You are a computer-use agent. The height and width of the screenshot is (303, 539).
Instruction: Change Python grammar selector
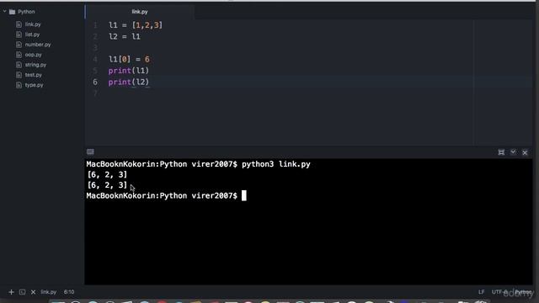click(x=523, y=292)
